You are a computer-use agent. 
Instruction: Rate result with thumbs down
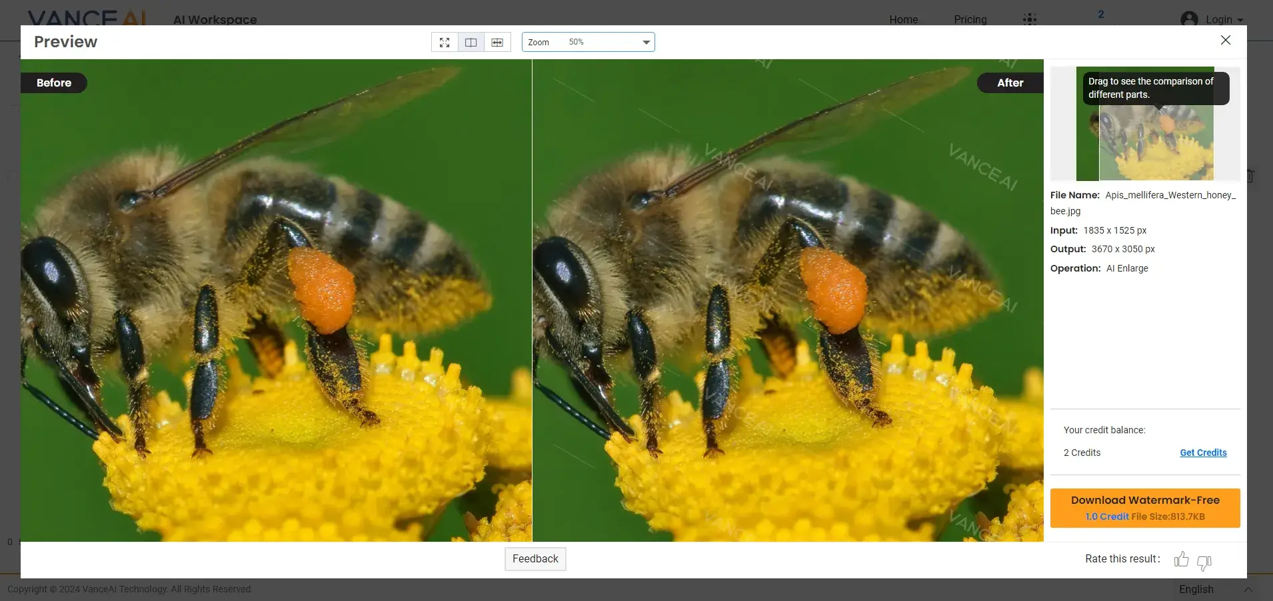(x=1204, y=562)
